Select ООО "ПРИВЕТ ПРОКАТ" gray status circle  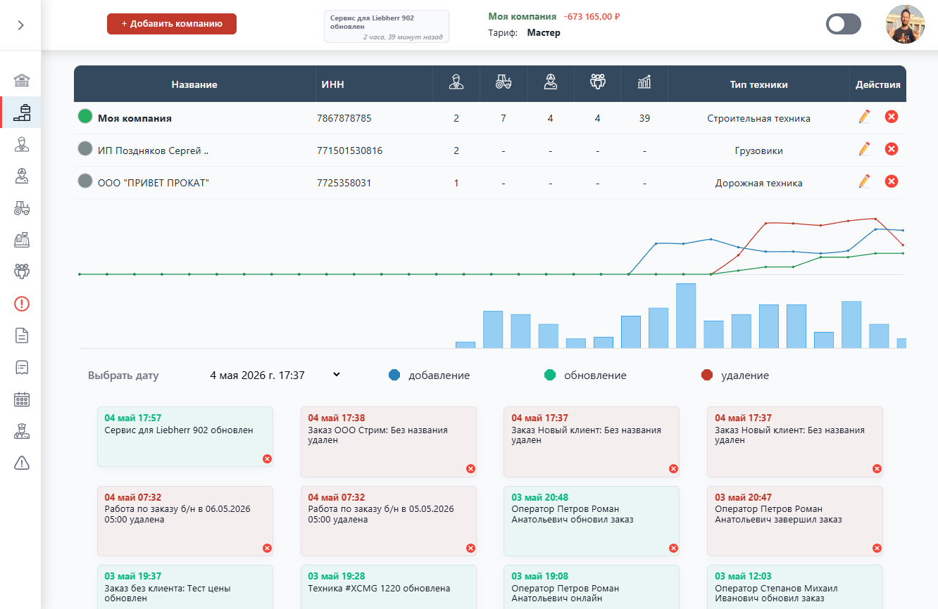pos(85,181)
